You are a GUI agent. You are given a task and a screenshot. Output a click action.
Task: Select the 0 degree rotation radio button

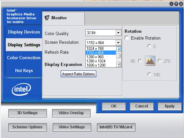pyautogui.click(x=149, y=46)
